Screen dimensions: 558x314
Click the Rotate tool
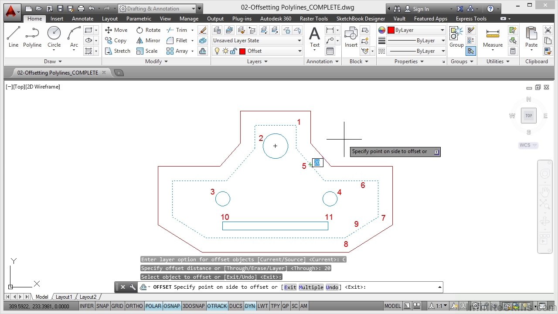(148, 30)
